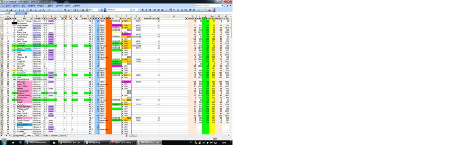Click the AutoSum sigma icon
Screen dimensions: 463x145
(69, 10)
